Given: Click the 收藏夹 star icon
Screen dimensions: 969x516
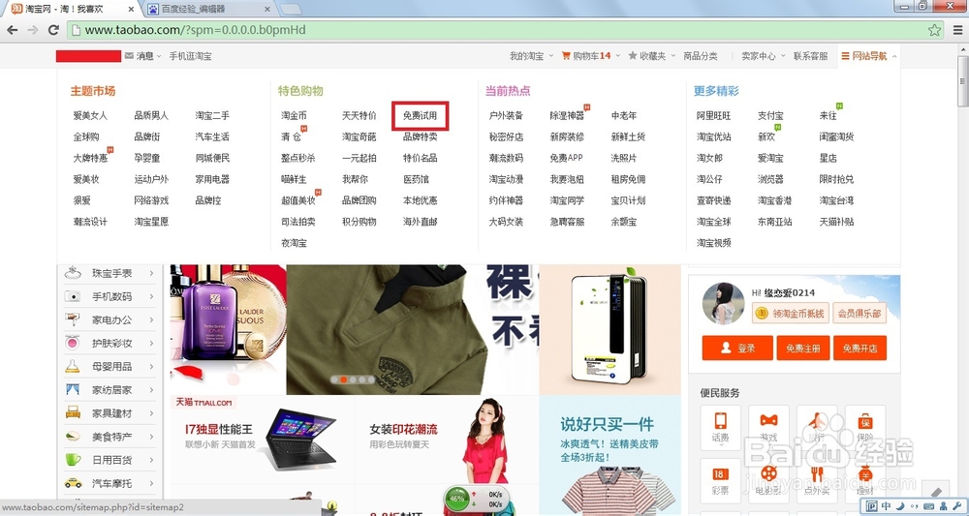Looking at the screenshot, I should tap(632, 55).
